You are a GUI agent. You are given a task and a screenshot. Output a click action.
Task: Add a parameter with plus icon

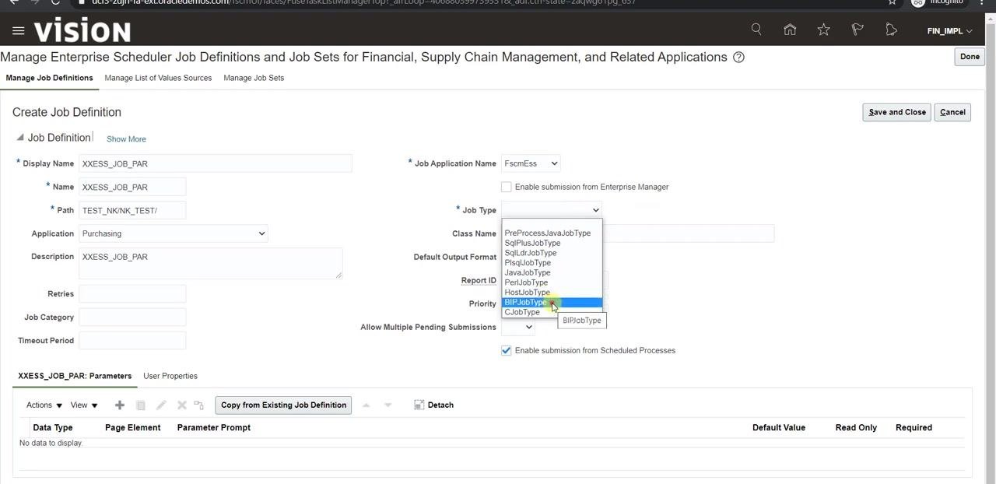pyautogui.click(x=119, y=405)
